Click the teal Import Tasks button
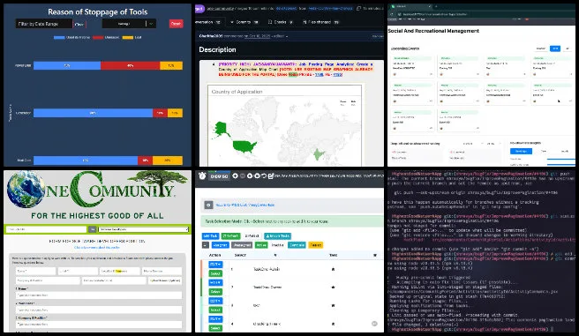The width and height of the screenshot is (579, 336). point(278,236)
